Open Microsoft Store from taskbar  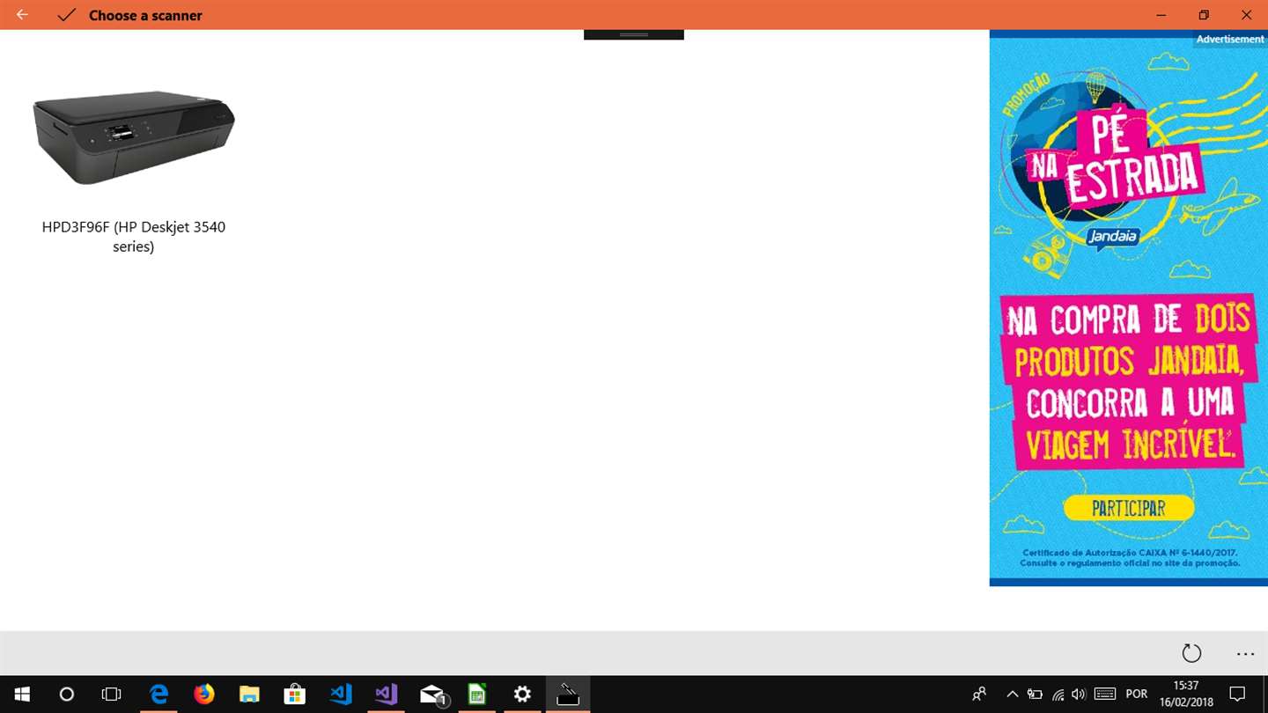pos(295,695)
